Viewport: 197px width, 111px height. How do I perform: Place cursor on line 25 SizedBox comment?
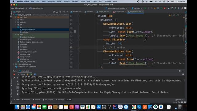point(117,47)
